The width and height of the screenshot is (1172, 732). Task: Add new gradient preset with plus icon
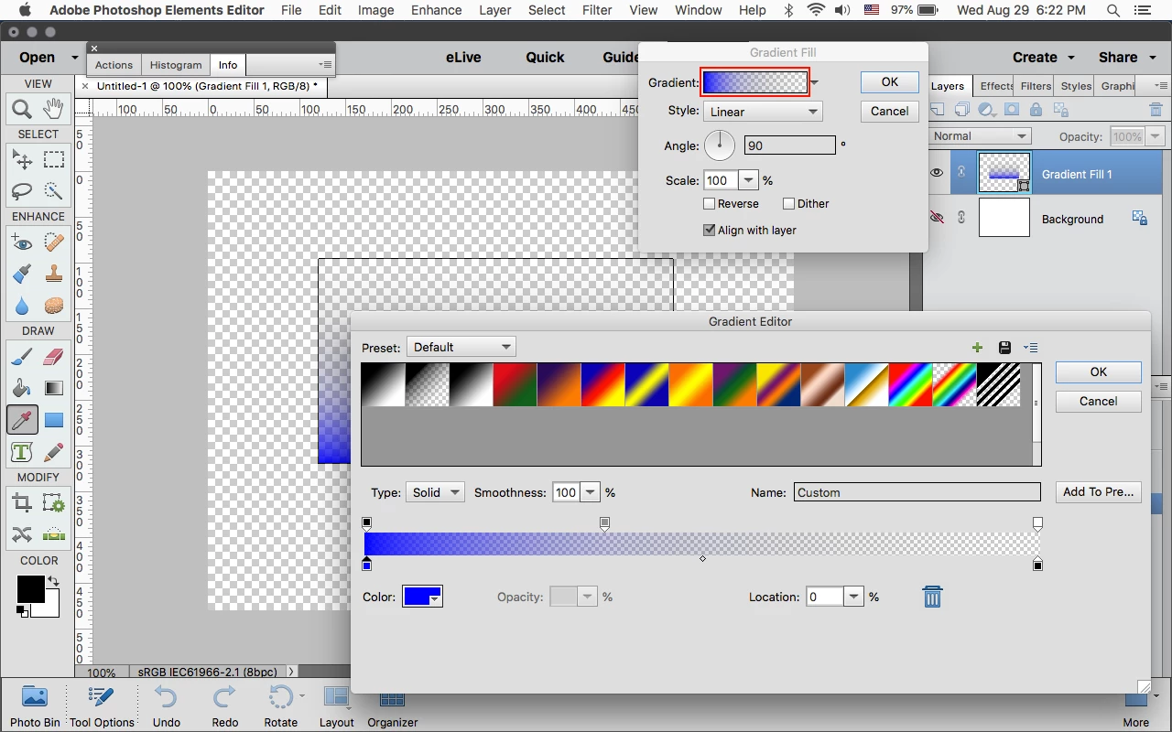(x=977, y=348)
